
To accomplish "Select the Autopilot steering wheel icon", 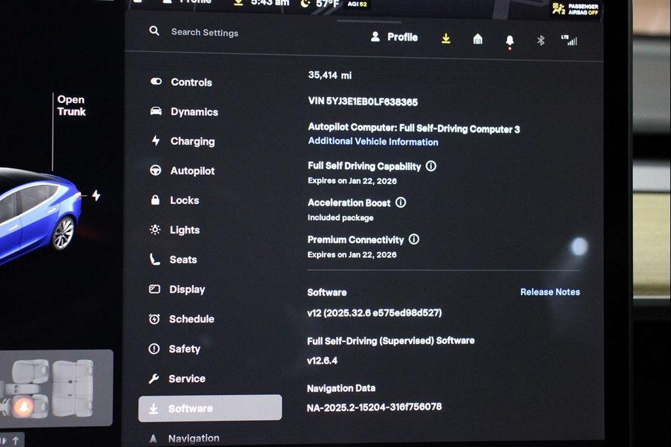I will coord(155,170).
